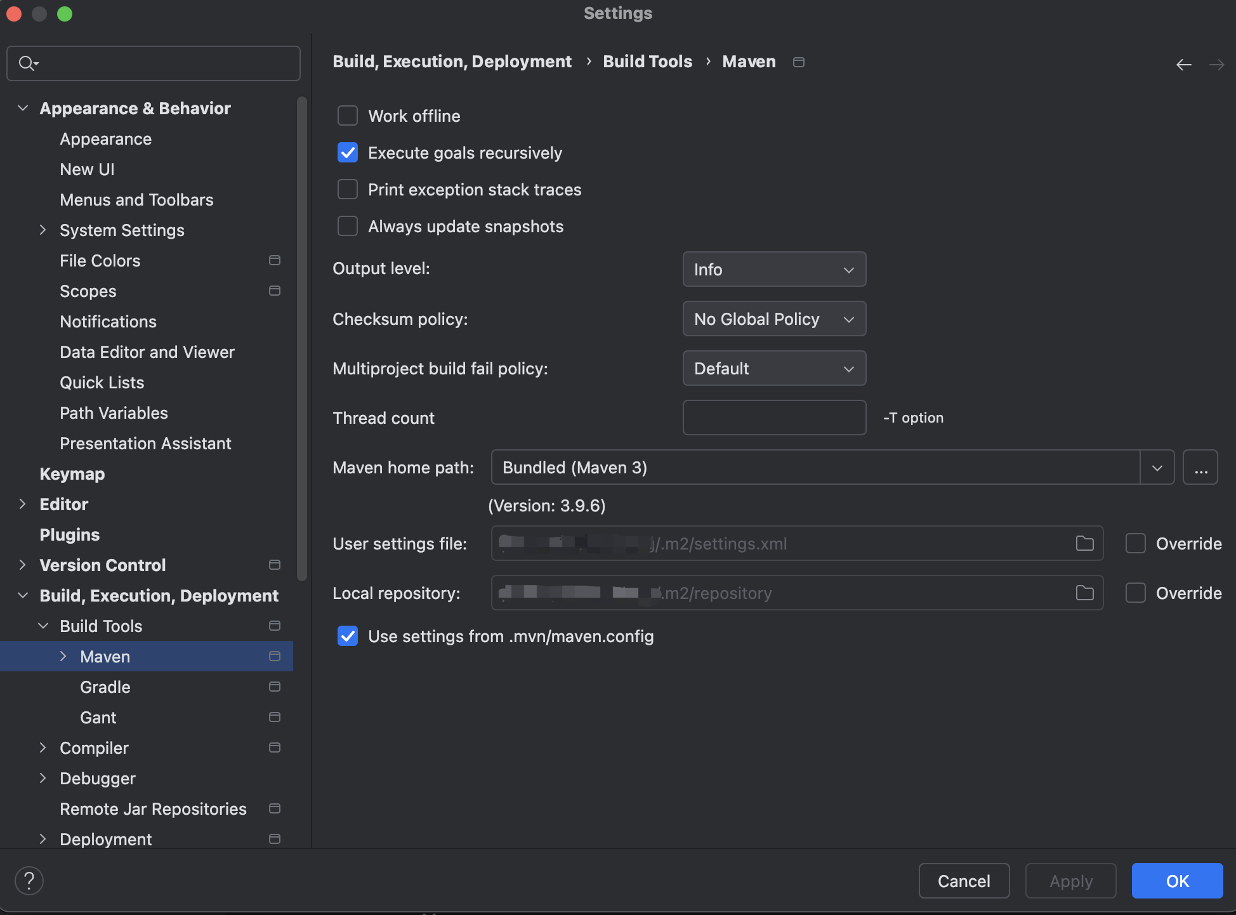Check Override for User settings file
This screenshot has height=915, width=1236.
coord(1136,543)
